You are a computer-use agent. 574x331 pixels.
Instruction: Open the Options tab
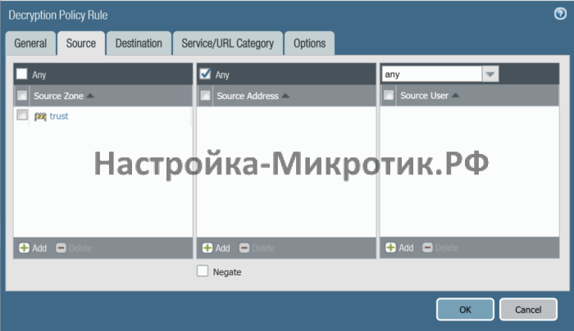coord(309,43)
